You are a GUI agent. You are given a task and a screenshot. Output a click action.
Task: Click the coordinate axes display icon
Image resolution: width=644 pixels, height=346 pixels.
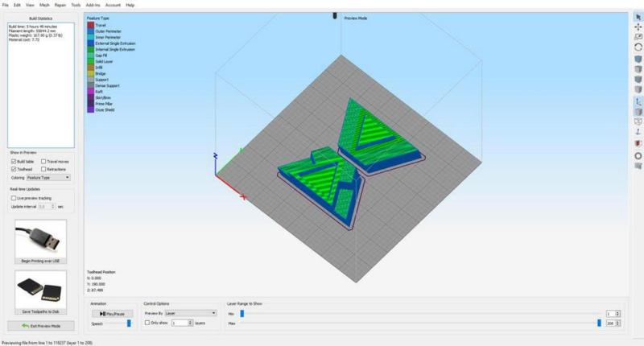(x=638, y=102)
